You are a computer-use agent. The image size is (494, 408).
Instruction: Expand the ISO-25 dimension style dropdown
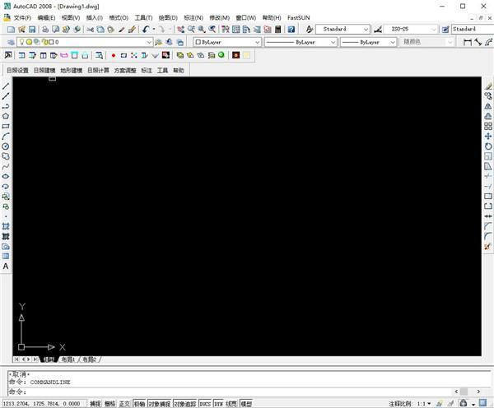[411, 29]
